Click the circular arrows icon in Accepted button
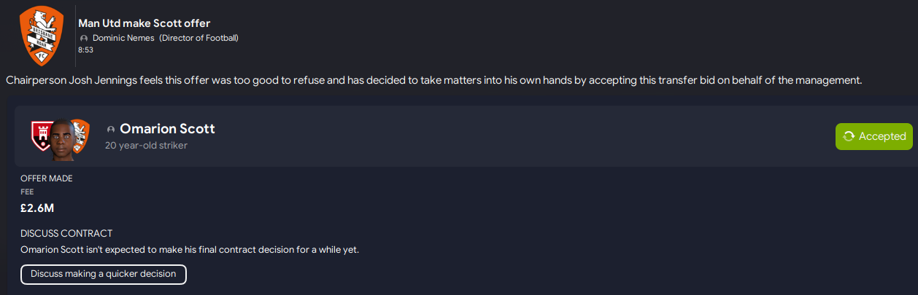The image size is (918, 295). pos(849,136)
